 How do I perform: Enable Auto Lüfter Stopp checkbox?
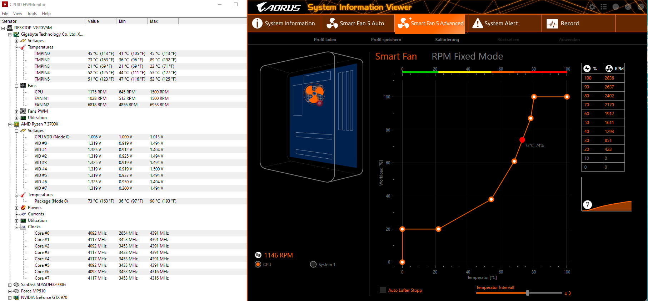point(383,290)
